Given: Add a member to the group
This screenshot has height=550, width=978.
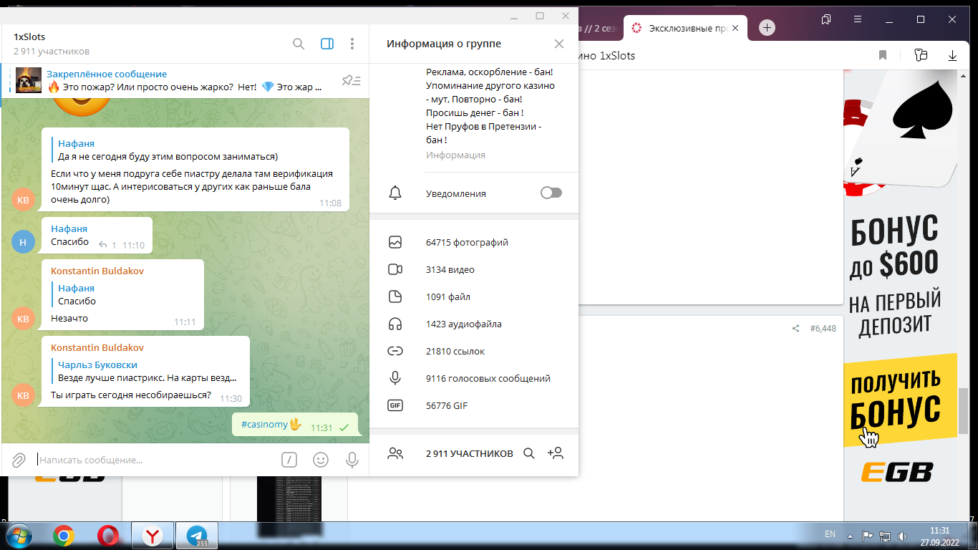Looking at the screenshot, I should [555, 453].
